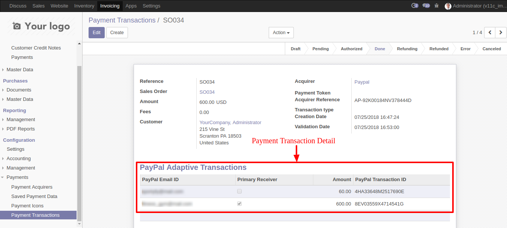Viewport: 507px width, 228px height.
Task: Open the Sales menu
Action: tap(39, 6)
